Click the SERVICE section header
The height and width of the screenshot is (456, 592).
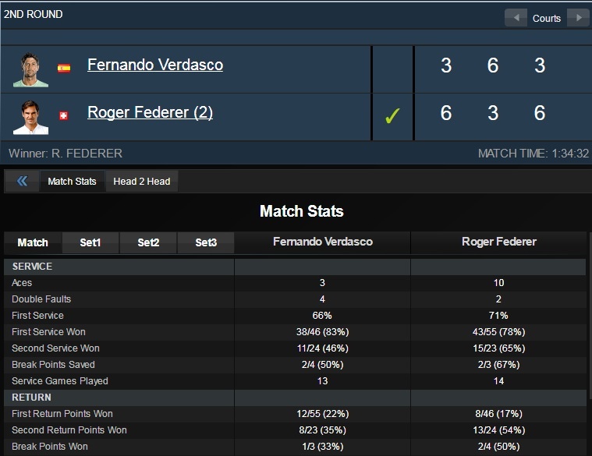tap(33, 267)
